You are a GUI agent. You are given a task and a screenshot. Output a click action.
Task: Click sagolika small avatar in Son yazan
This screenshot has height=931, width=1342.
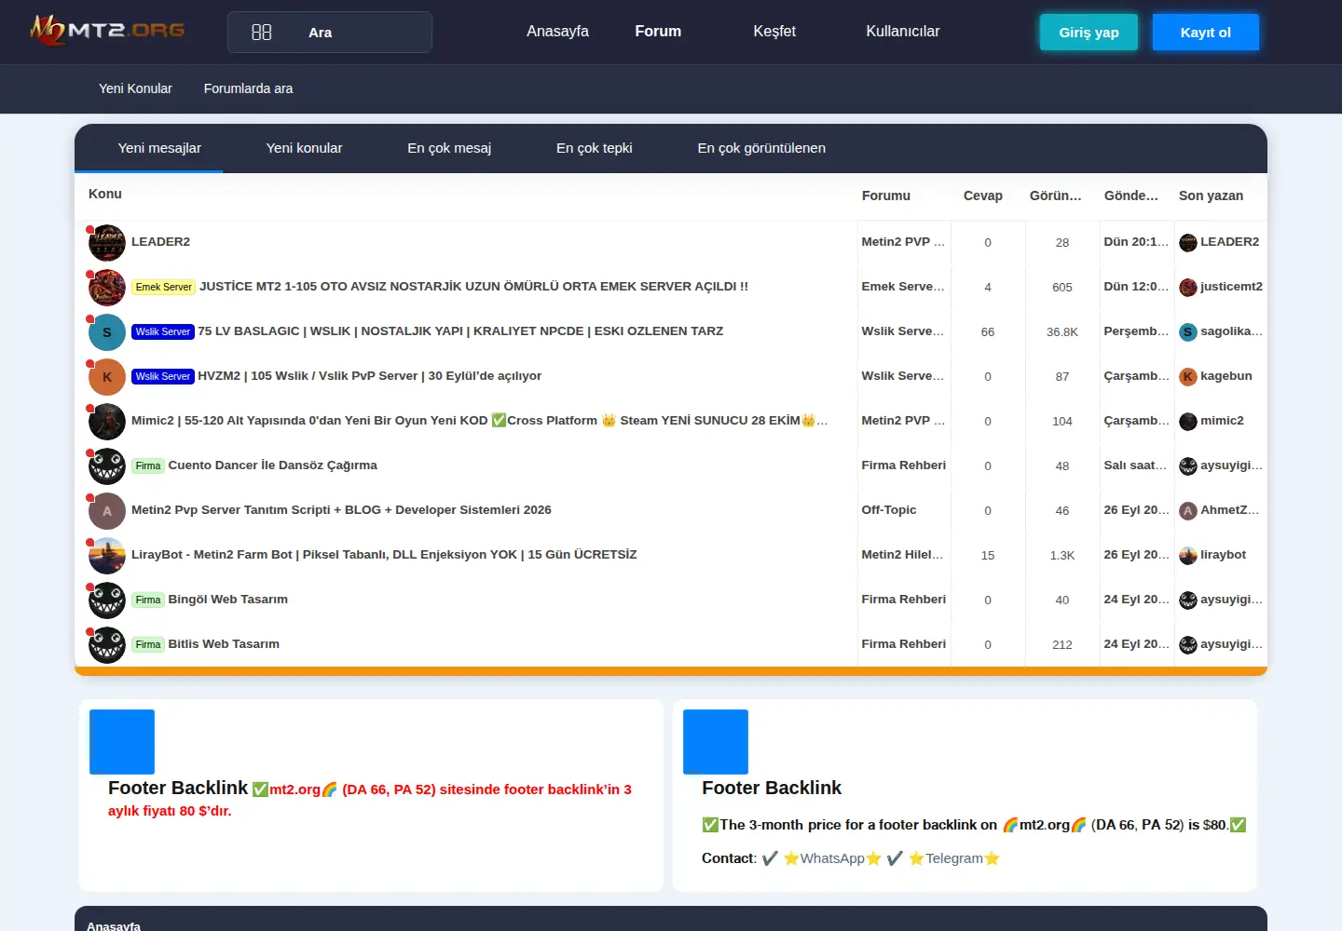[1188, 332]
